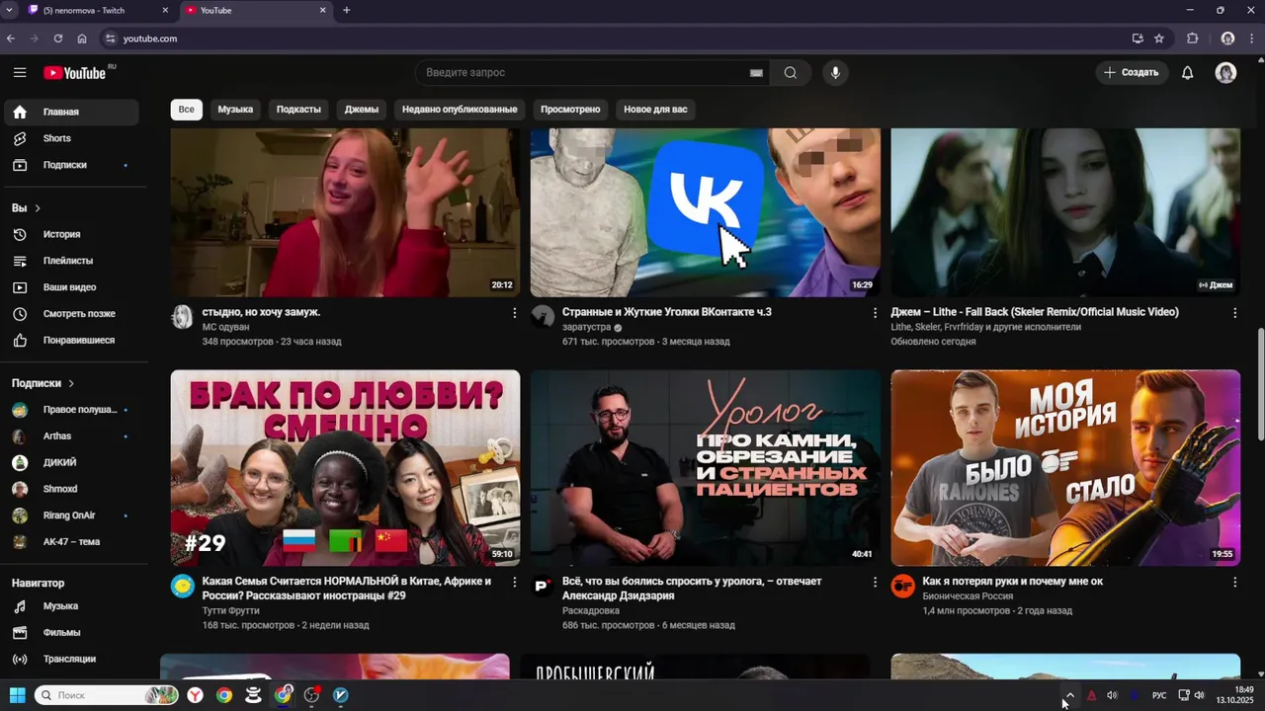Open a new browser tab
Image resolution: width=1265 pixels, height=711 pixels.
click(x=346, y=10)
